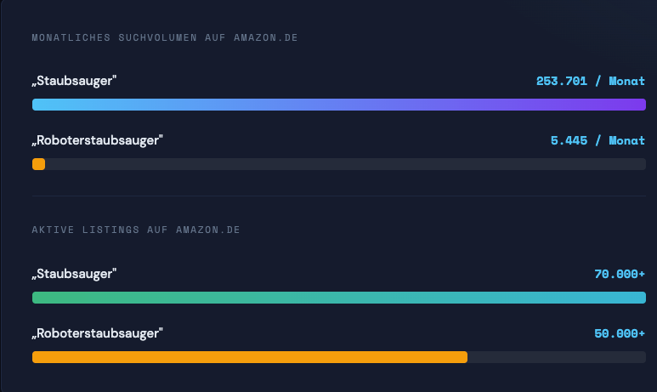The image size is (657, 392).
Task: Click the "5.445" search volume number
Action: tap(569, 140)
